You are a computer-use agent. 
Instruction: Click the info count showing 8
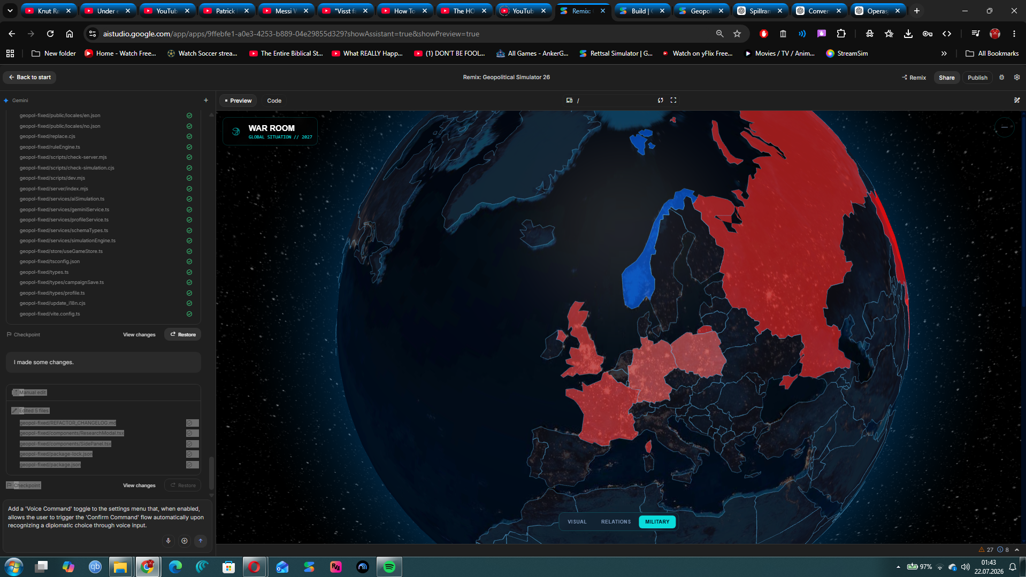click(1003, 550)
